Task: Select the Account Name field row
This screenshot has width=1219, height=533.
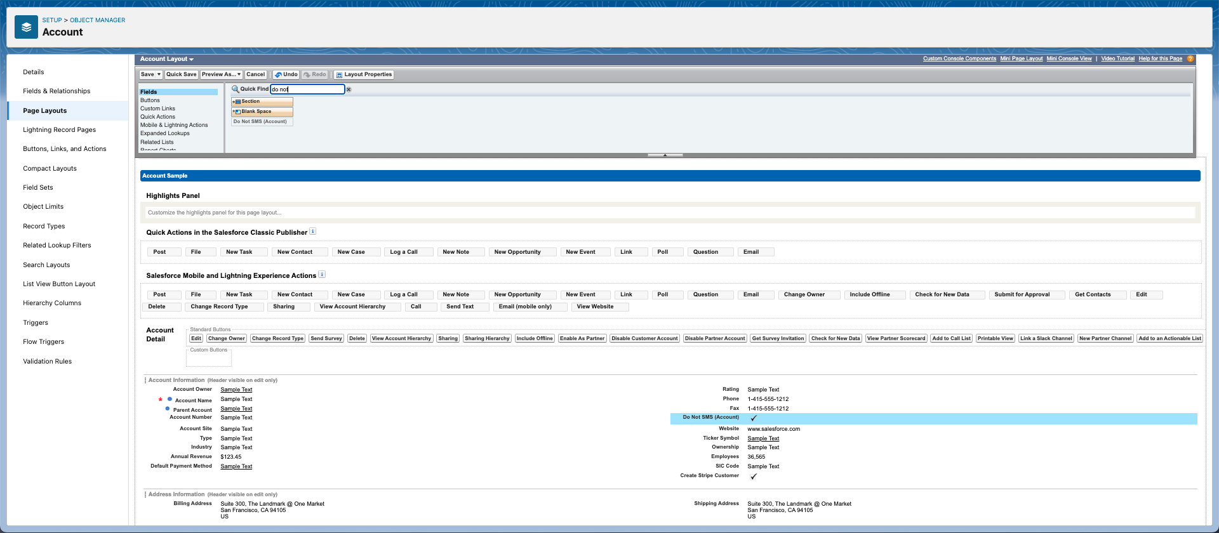Action: tap(406, 400)
